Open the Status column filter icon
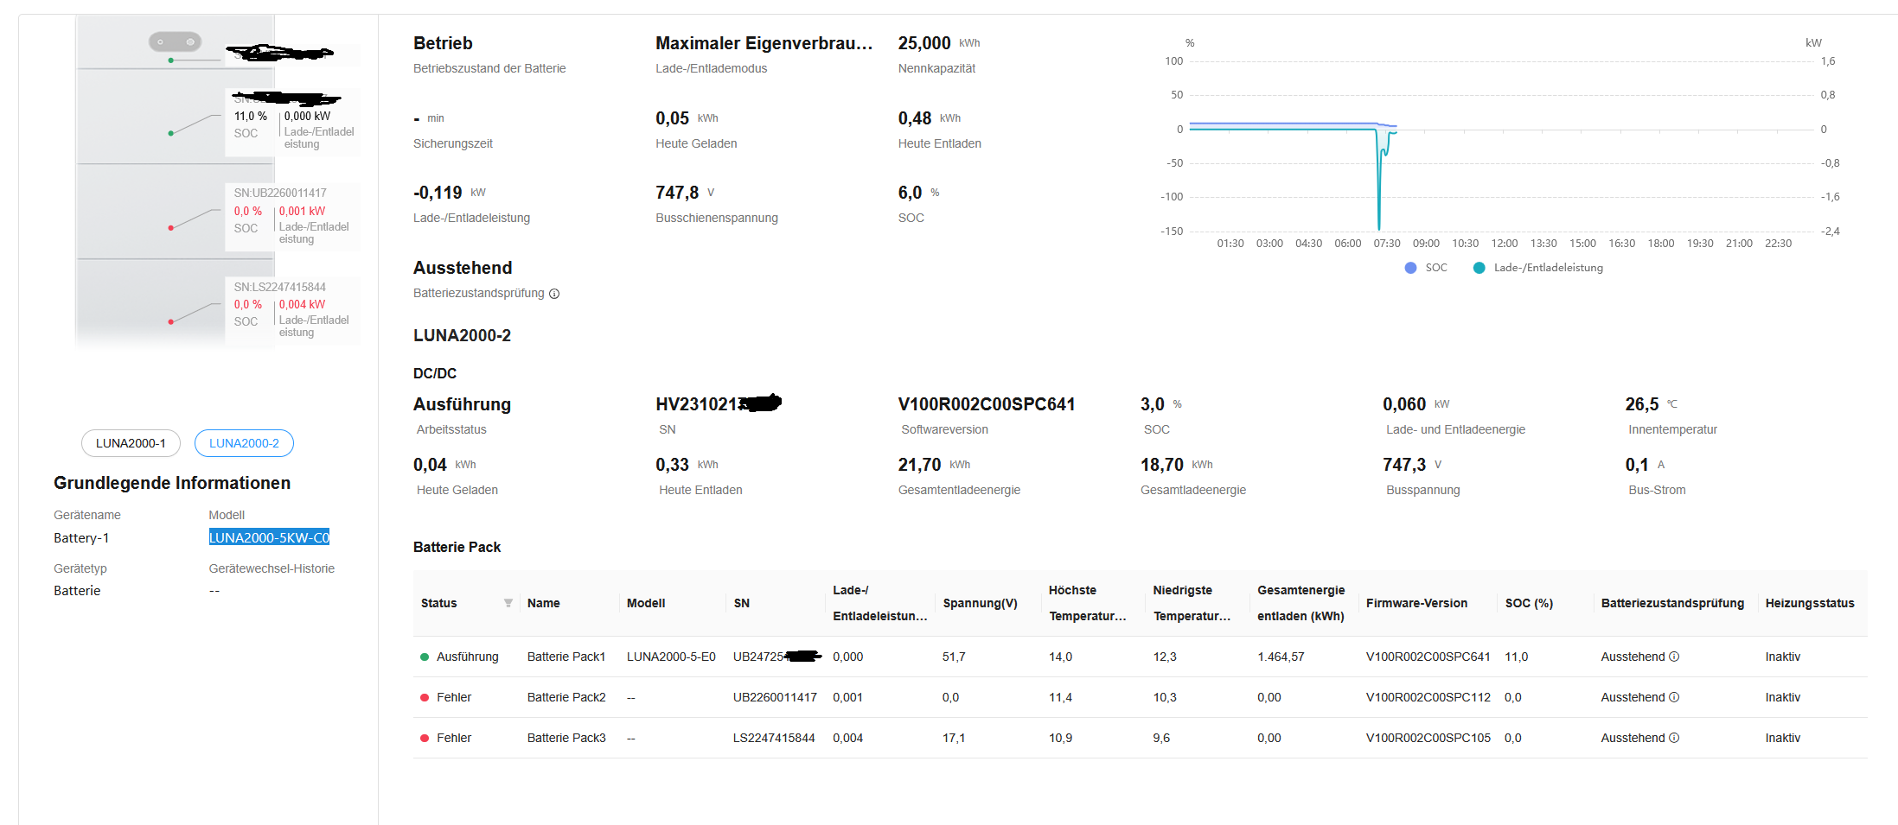This screenshot has height=825, width=1898. [x=508, y=603]
